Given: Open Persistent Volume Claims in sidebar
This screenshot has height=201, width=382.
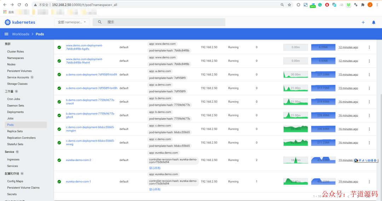Looking at the screenshot, I should click(x=23, y=188).
